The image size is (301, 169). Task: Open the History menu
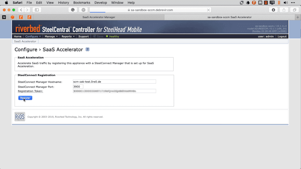tap(64, 3)
